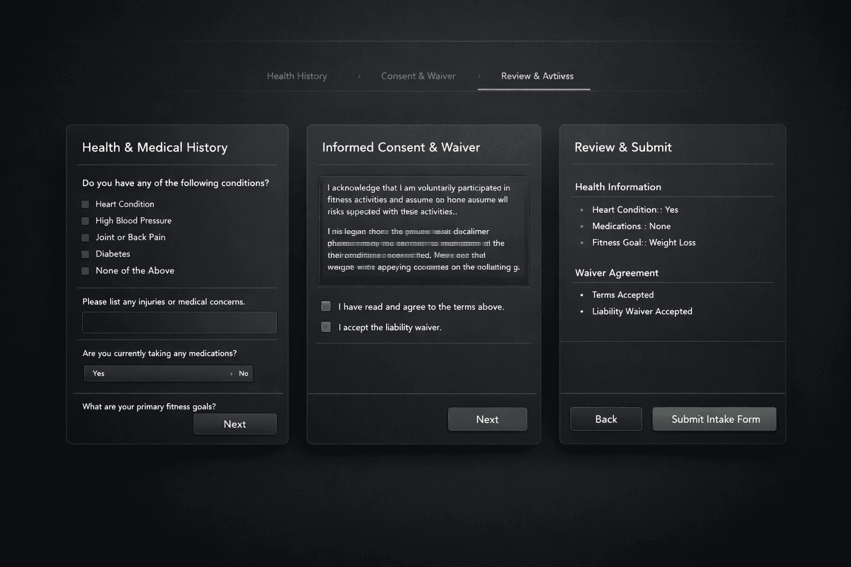Check the Heart Condition checkbox
The width and height of the screenshot is (851, 567).
click(85, 204)
